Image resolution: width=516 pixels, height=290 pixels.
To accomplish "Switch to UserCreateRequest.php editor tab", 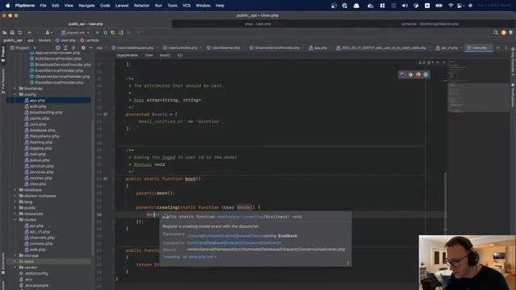I will 132,48.
